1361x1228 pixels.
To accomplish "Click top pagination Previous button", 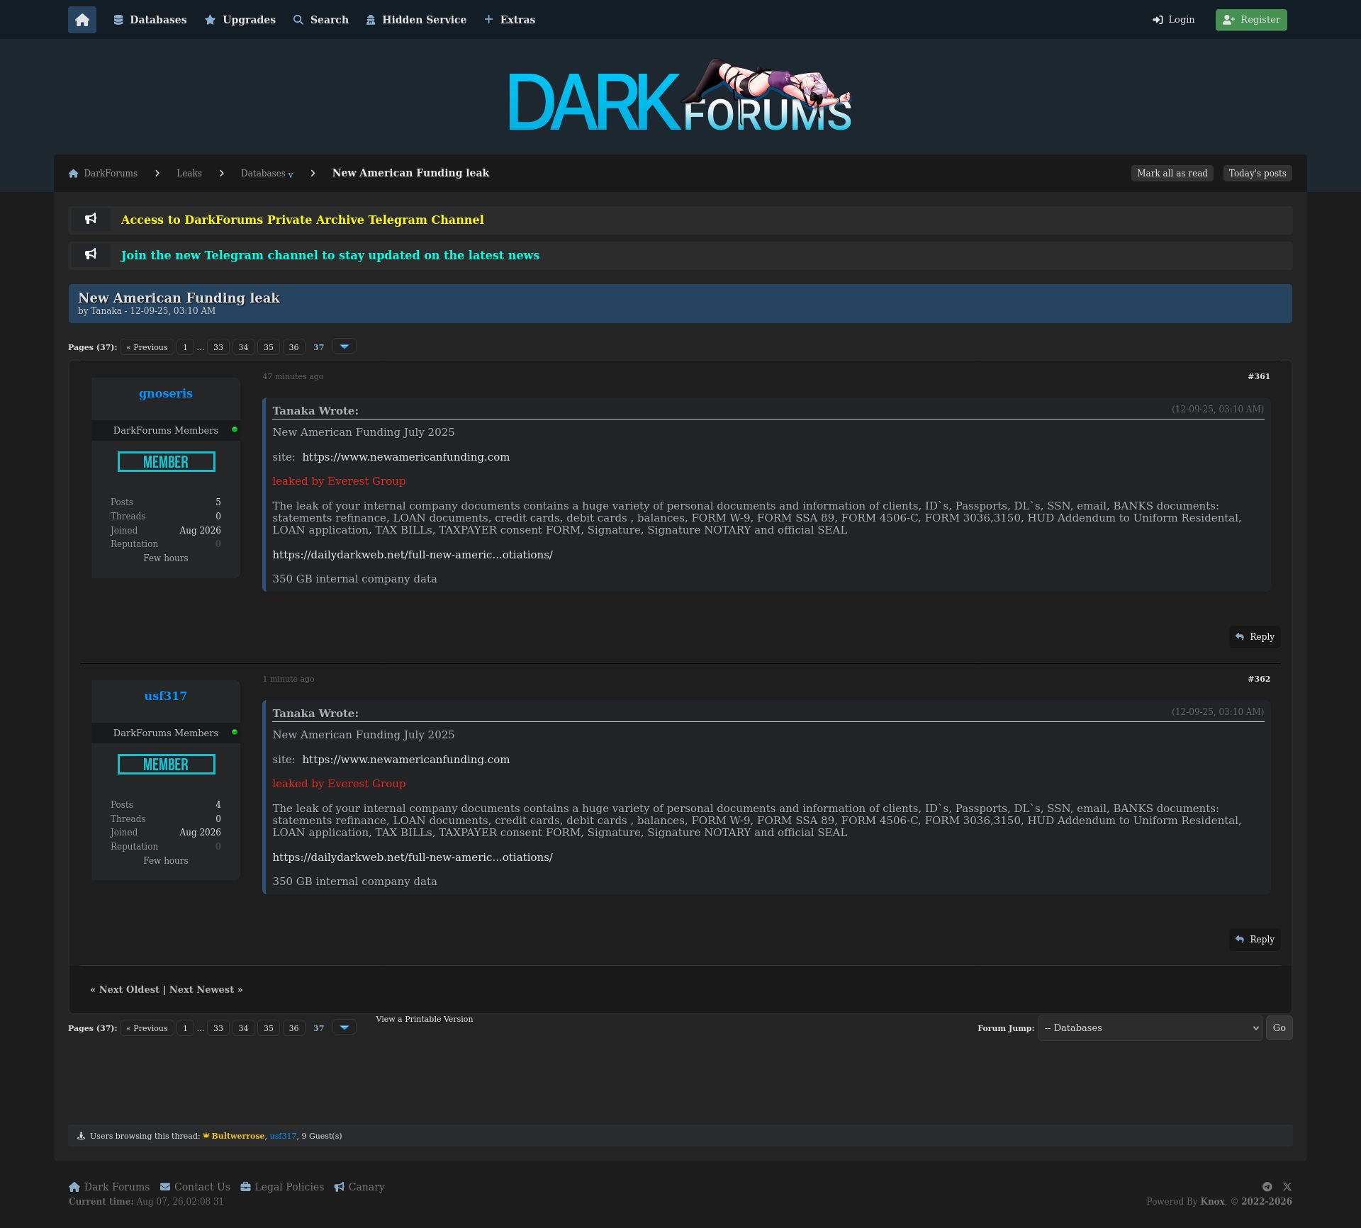I will click(147, 347).
